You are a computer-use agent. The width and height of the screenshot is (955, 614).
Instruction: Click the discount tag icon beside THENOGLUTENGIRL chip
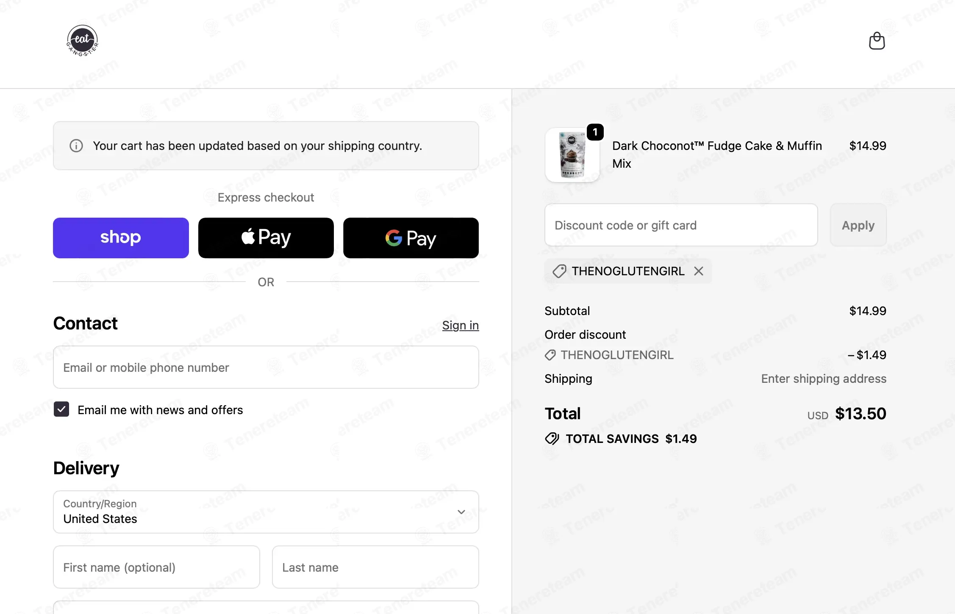point(559,271)
